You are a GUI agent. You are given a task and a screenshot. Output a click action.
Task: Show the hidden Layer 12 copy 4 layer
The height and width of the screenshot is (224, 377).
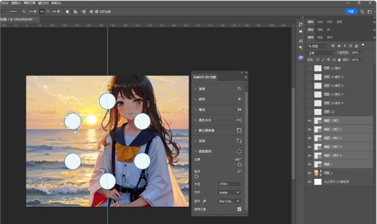click(x=309, y=95)
